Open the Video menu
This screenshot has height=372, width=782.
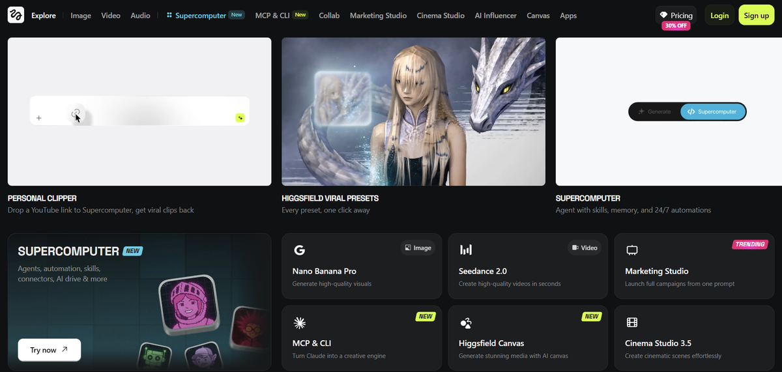tap(111, 15)
